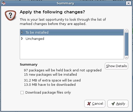133x112 pixels.
Task: Click the 15 new packages summary line
Action: (51, 75)
